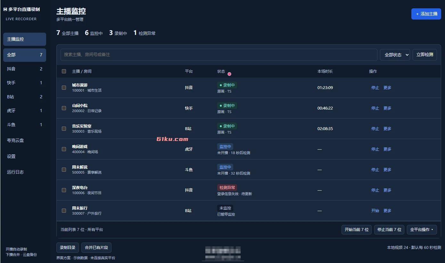Tick the checkbox for 晚间游戏

(64, 149)
